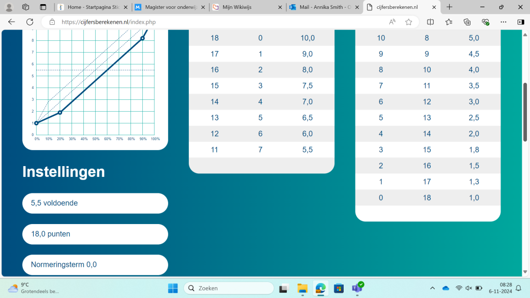Enable split screen view in Edge
Image resolution: width=530 pixels, height=298 pixels.
pos(430,22)
